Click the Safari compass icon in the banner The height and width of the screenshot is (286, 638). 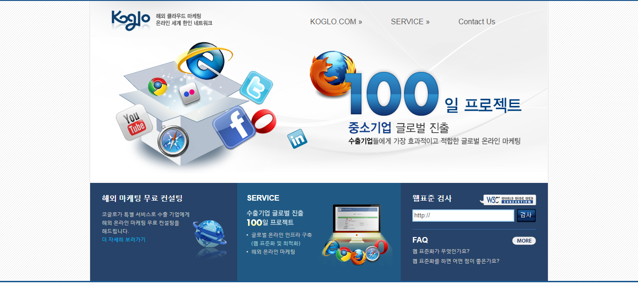click(x=173, y=141)
